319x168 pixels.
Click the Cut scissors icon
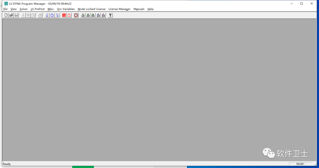pyautogui.click(x=23, y=15)
